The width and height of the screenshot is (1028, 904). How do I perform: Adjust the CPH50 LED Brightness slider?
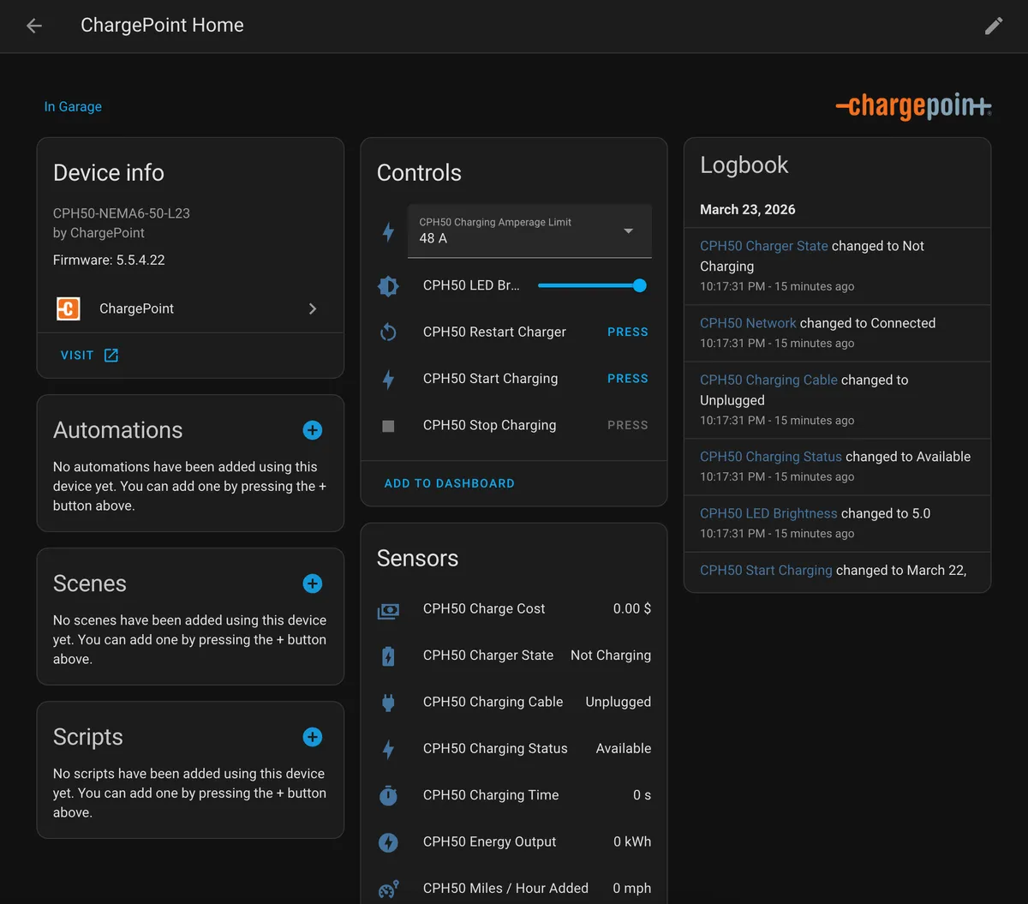[x=592, y=285]
